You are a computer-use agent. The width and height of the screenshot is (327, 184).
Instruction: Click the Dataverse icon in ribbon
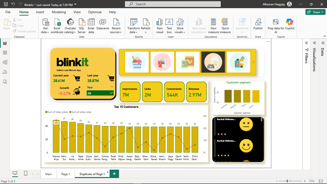(x=103, y=22)
